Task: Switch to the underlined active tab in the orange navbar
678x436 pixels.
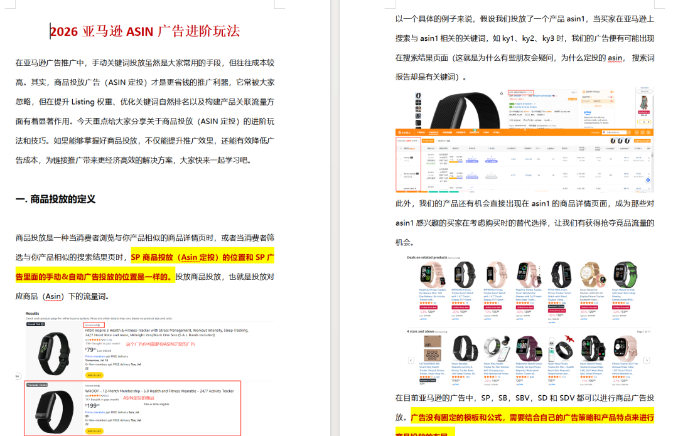Action: tap(433, 133)
